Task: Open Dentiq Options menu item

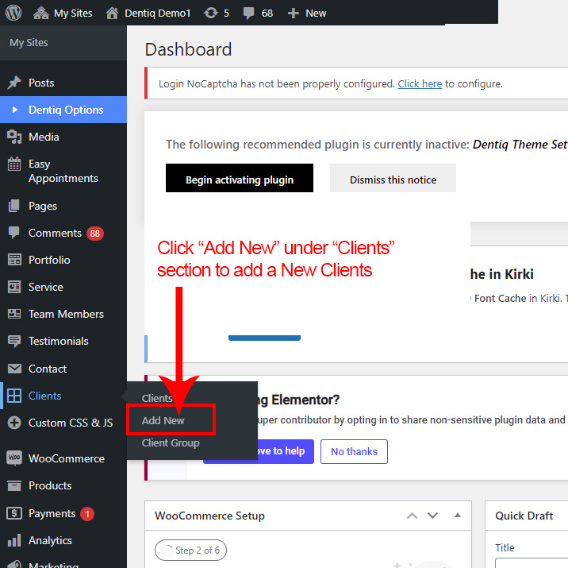Action: (x=66, y=110)
